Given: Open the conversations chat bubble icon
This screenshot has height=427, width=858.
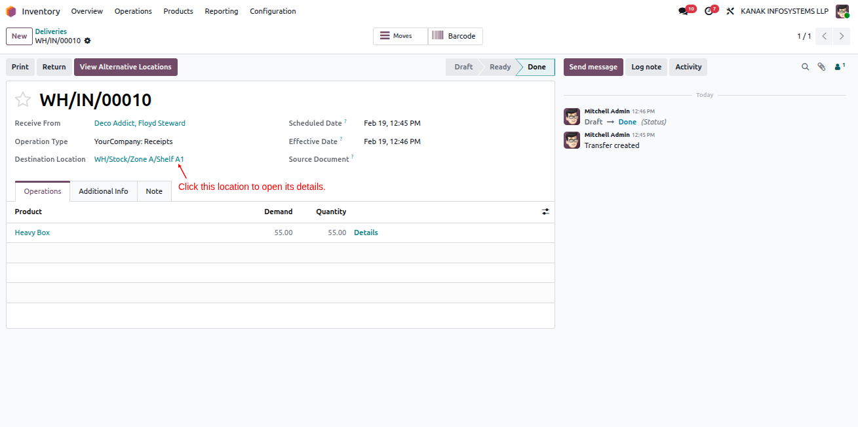Looking at the screenshot, I should pyautogui.click(x=684, y=11).
